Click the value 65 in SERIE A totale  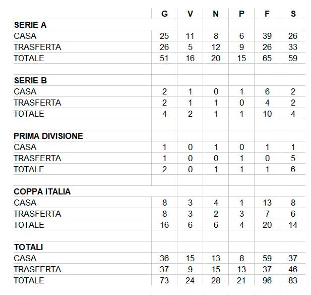(267, 58)
